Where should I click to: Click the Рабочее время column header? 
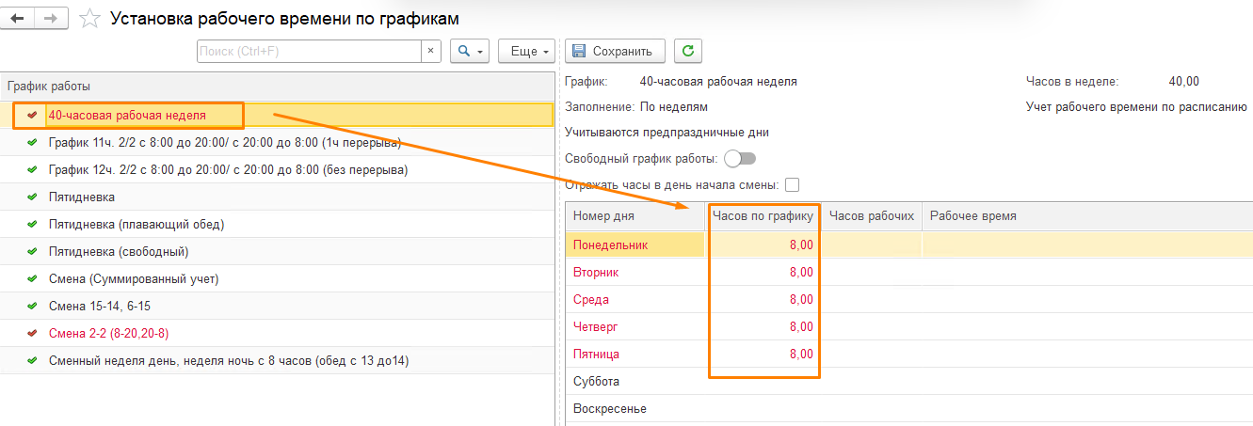click(x=972, y=216)
